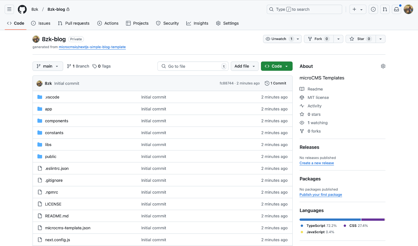This screenshot has width=418, height=246.
Task: Expand the Fork options dropdown arrow
Action: pyautogui.click(x=338, y=39)
